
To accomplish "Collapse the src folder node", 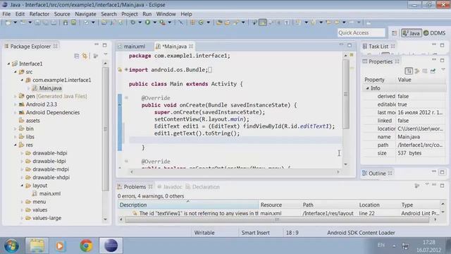I will pyautogui.click(x=16, y=72).
